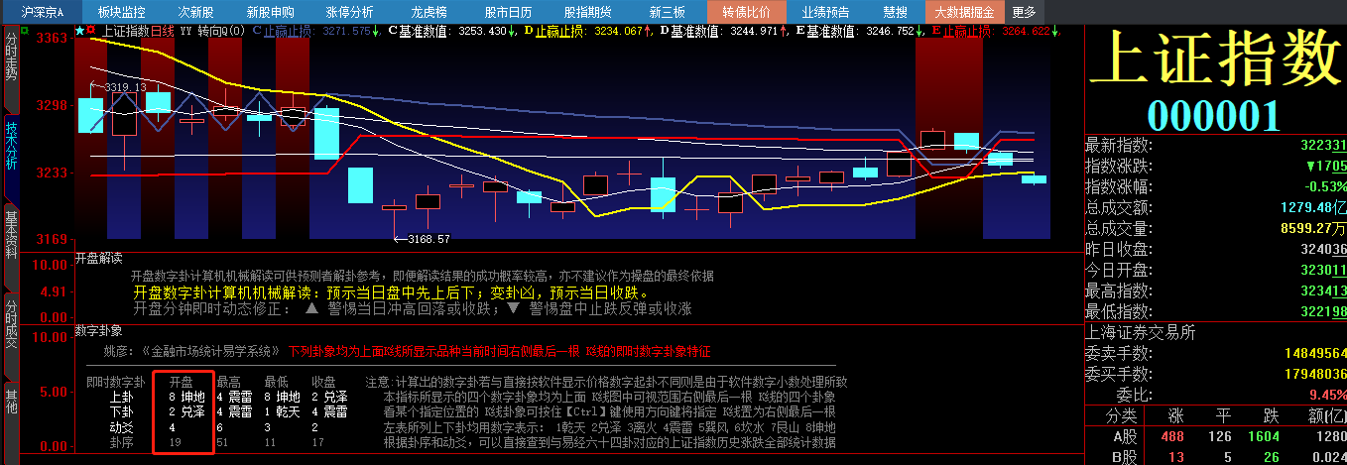
Task: Switch to the 涨停分析 tab
Action: point(349,12)
